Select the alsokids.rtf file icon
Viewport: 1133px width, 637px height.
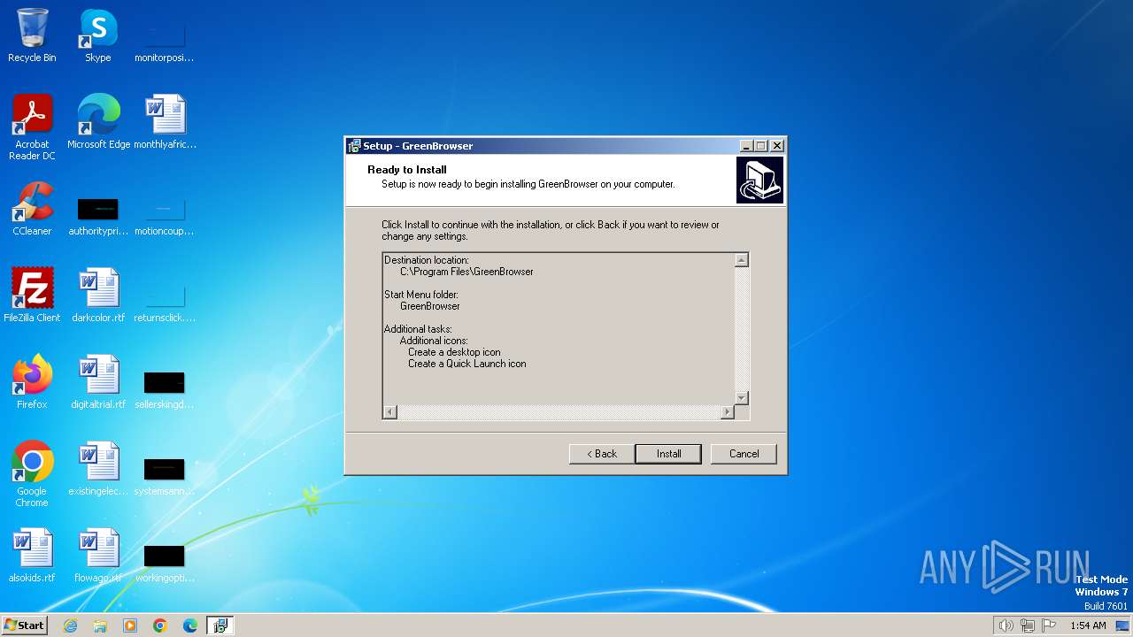(x=32, y=556)
